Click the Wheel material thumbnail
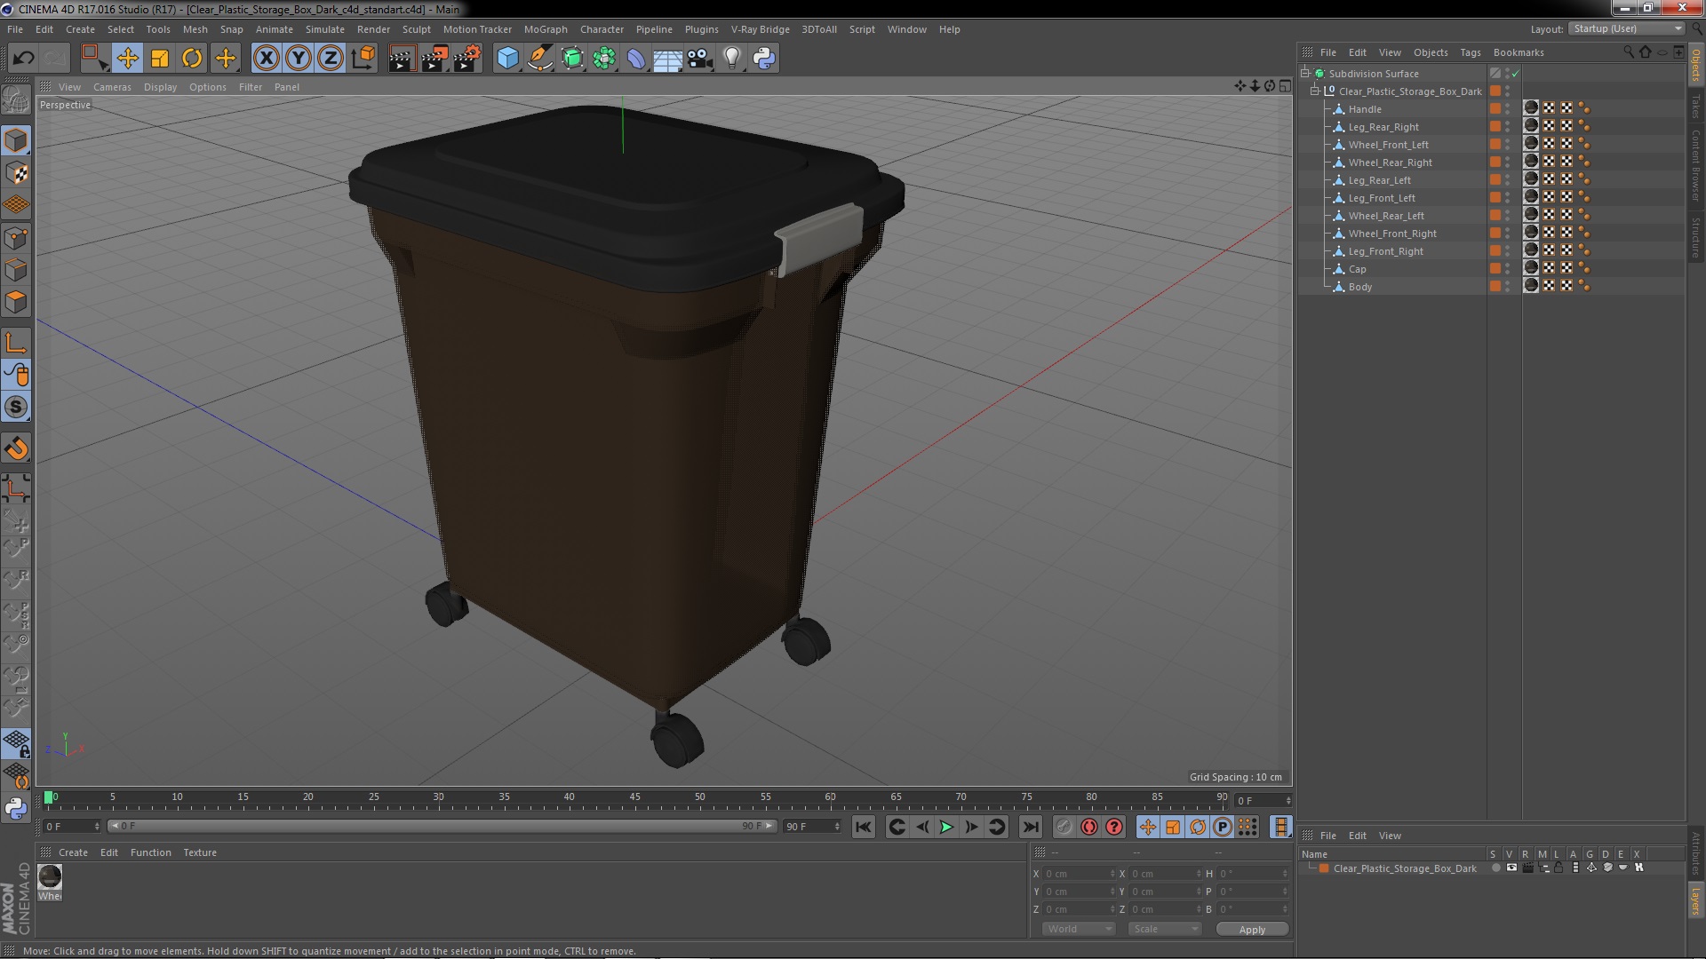The width and height of the screenshot is (1706, 959). pos(50,877)
